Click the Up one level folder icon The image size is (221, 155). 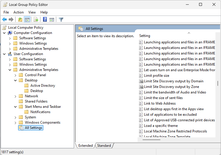pos(20,19)
